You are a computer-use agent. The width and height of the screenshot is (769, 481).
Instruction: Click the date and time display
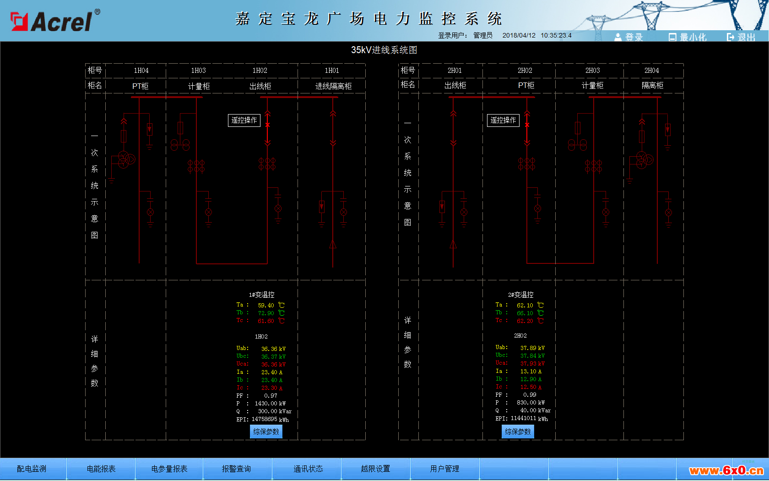click(537, 35)
